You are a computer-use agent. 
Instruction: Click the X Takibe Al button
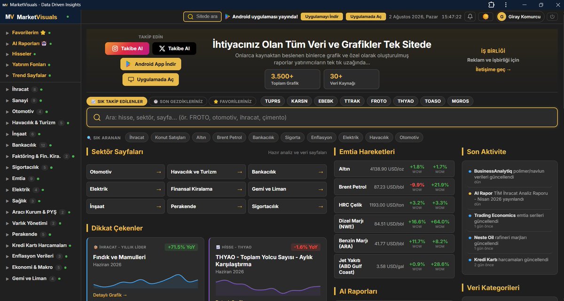174,48
